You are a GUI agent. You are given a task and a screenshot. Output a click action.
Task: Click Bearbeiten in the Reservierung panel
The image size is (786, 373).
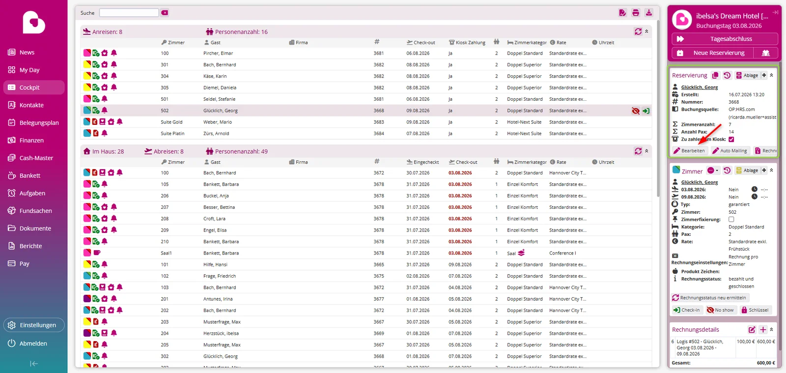coord(690,151)
